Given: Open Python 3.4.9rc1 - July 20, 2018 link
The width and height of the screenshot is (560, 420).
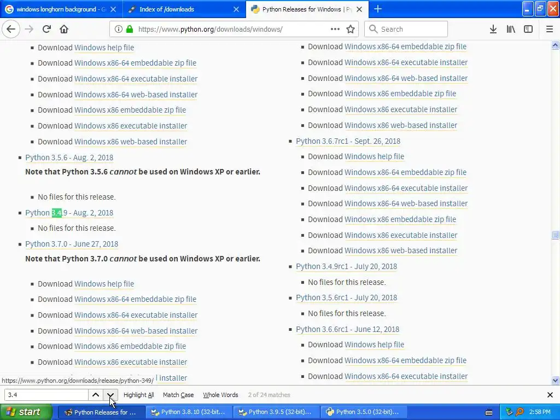Looking at the screenshot, I should click(x=346, y=266).
